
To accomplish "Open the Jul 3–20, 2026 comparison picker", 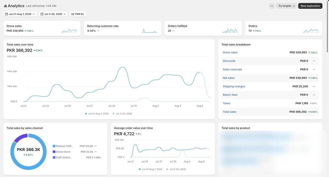I will pos(53,14).
